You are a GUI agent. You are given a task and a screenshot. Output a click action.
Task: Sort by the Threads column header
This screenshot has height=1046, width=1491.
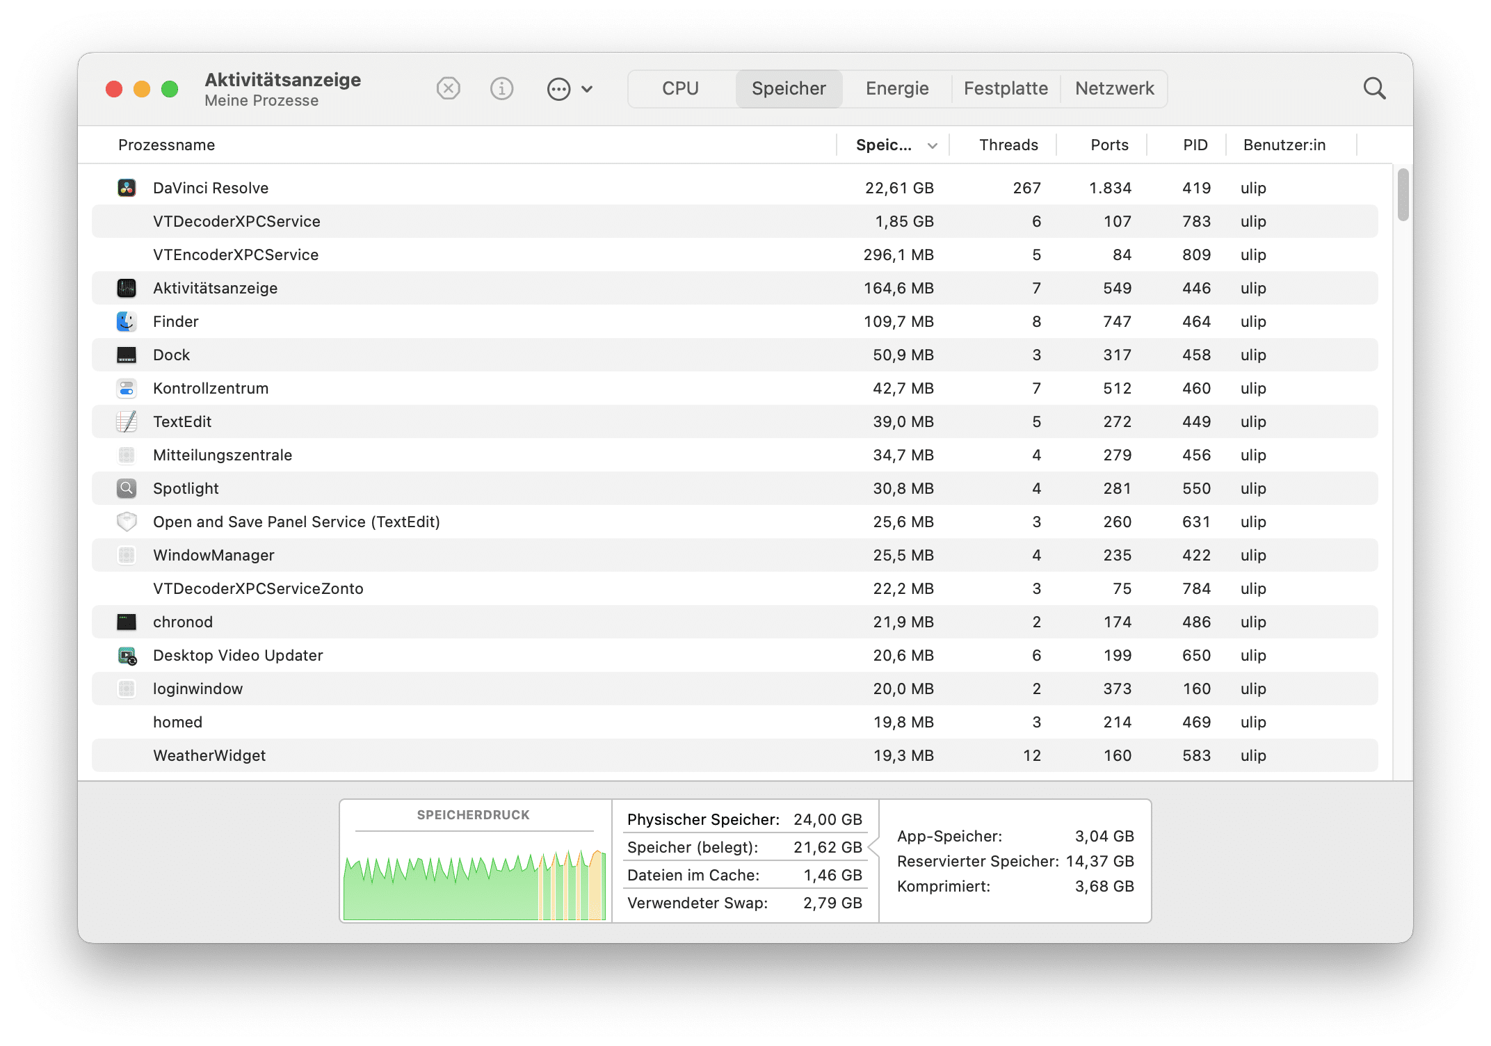(1008, 145)
